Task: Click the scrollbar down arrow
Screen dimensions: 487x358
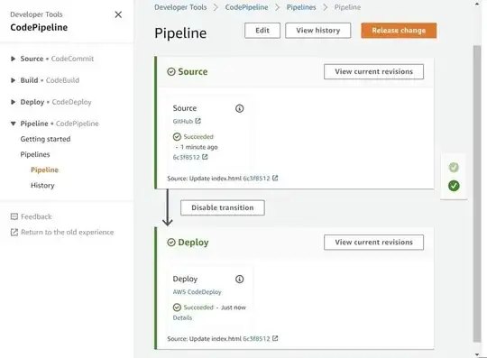Action: (477, 354)
